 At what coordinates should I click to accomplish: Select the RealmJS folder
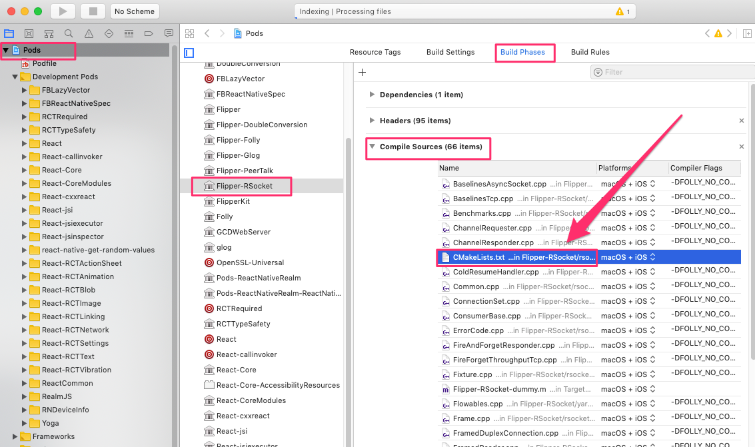[51, 396]
